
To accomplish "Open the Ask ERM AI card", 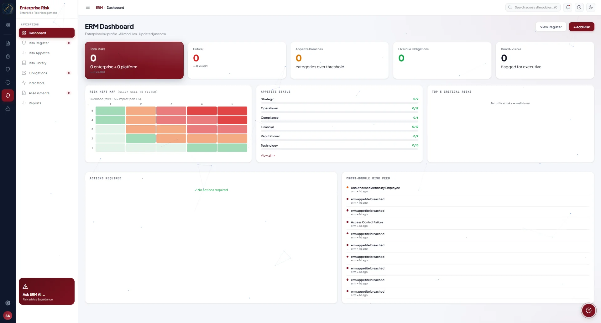I will pyautogui.click(x=47, y=291).
